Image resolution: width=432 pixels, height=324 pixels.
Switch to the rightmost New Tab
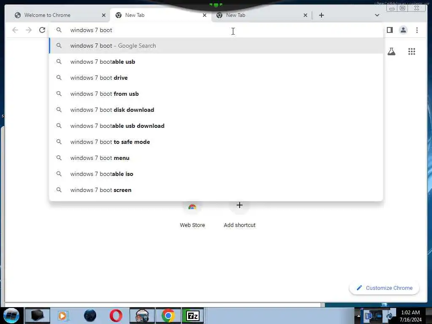261,15
